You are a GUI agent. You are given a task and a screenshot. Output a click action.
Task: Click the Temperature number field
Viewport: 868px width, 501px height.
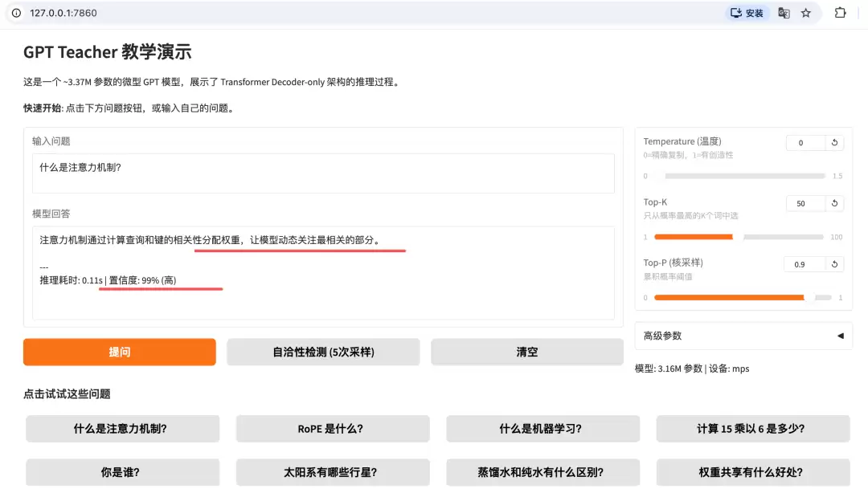(806, 143)
